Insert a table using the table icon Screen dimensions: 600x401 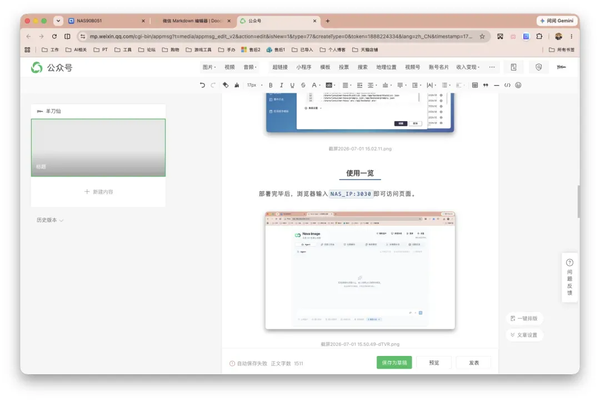(475, 86)
